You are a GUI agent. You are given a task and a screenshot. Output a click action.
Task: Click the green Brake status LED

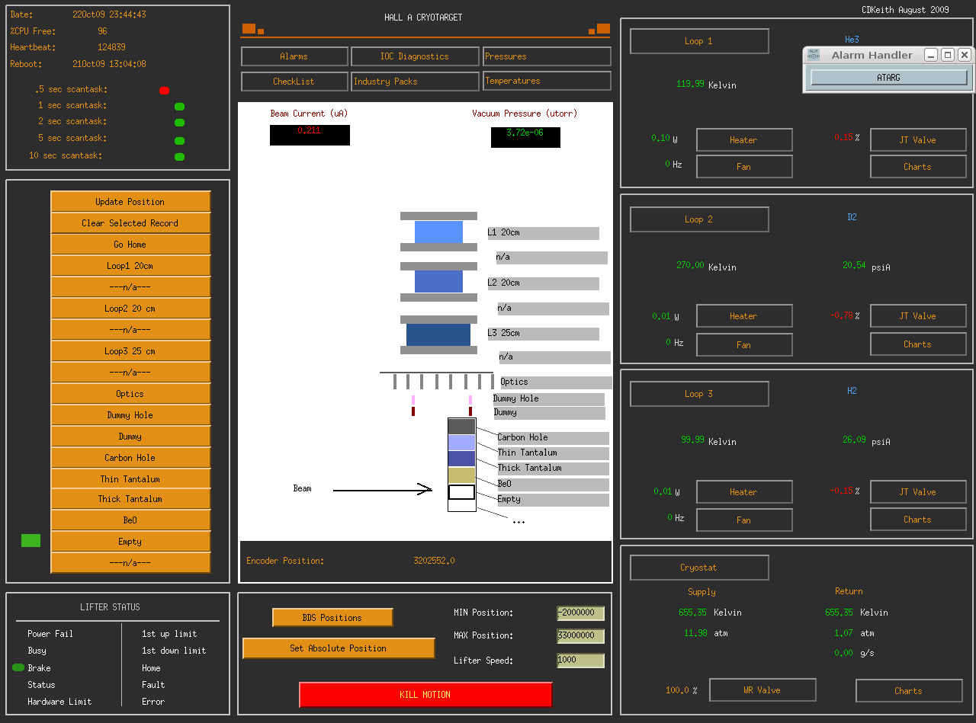tap(18, 667)
